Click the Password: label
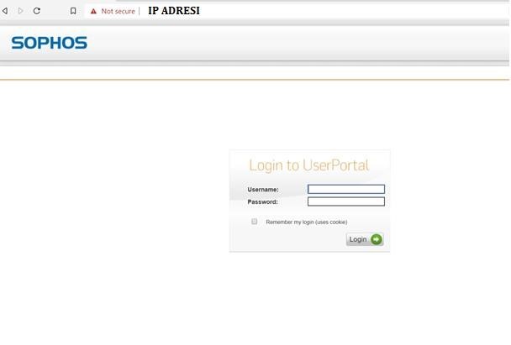The image size is (511, 345). click(263, 201)
